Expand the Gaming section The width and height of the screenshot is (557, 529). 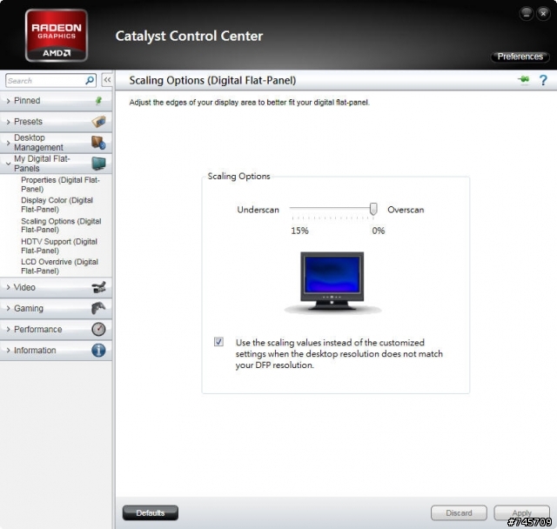56,308
